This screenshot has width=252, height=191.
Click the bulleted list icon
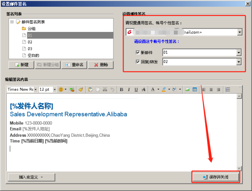click(x=228, y=89)
